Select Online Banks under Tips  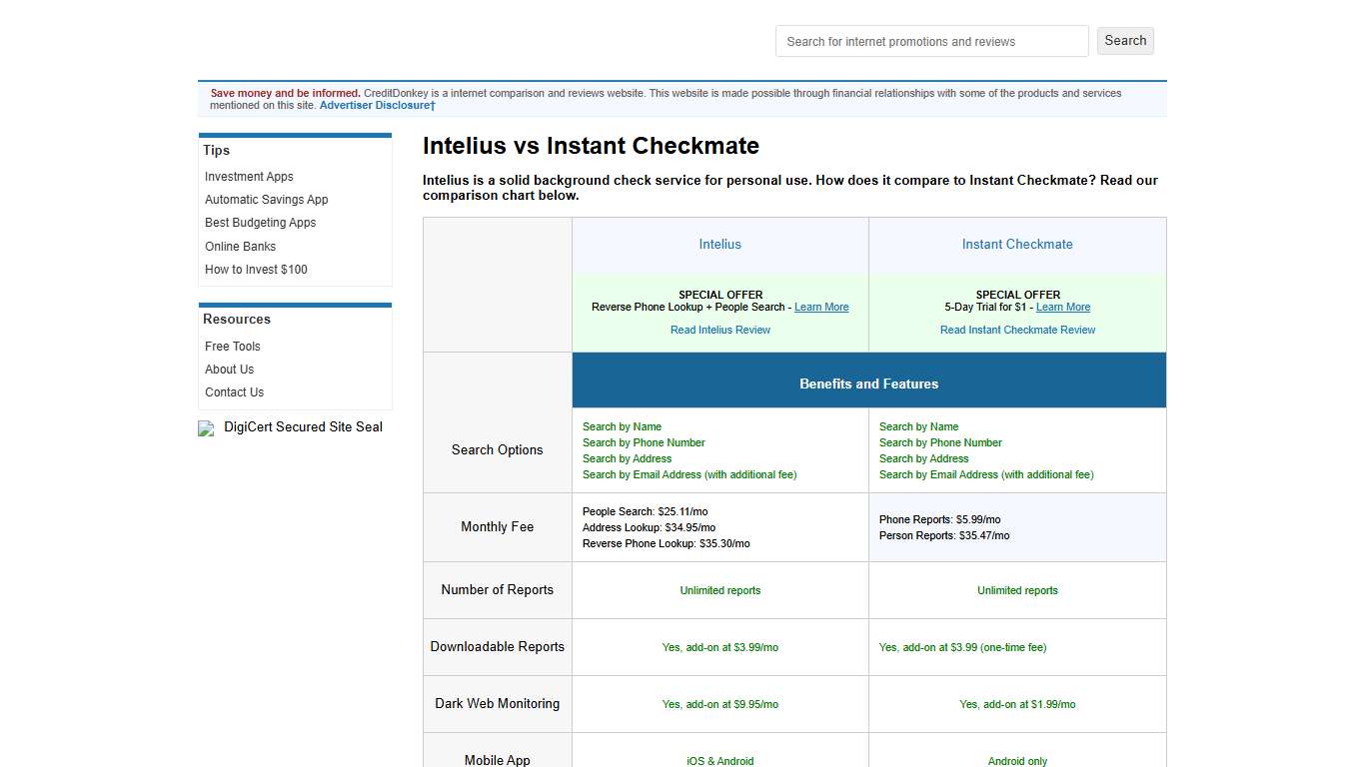click(240, 246)
